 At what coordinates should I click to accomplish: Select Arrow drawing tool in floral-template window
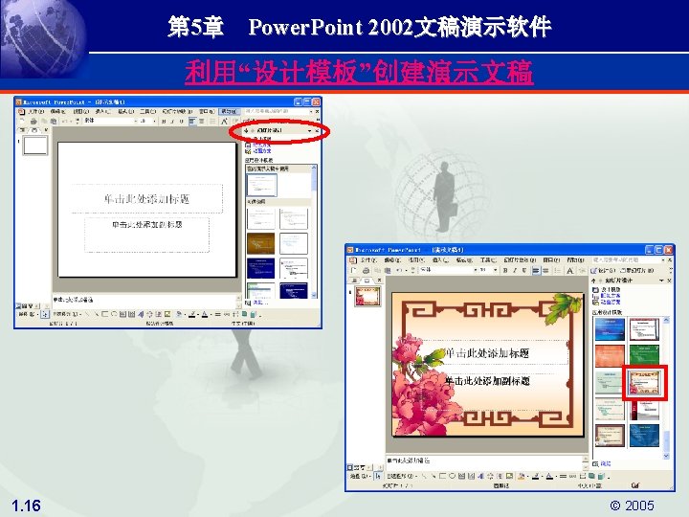point(433,476)
